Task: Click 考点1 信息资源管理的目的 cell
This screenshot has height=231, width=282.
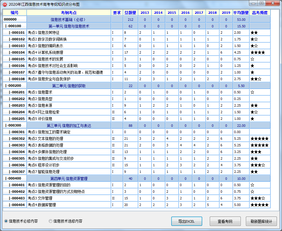Action: [69, 185]
